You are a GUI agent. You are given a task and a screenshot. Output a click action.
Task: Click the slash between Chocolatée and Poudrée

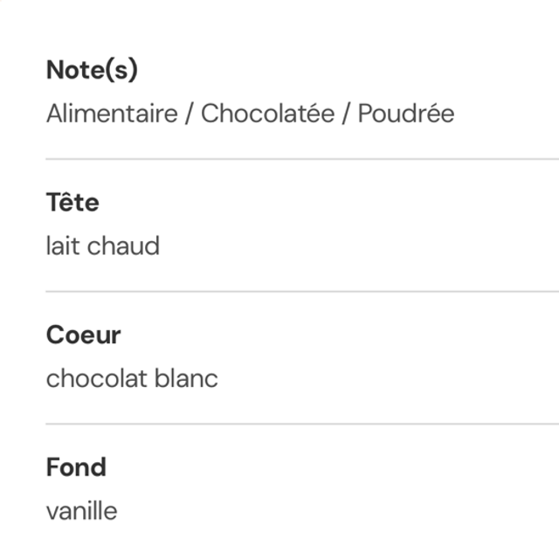[x=346, y=114]
